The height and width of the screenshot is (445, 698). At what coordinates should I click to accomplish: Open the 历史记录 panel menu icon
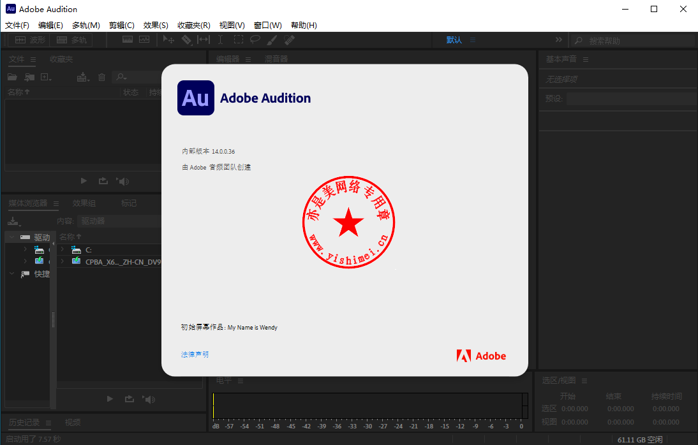pyautogui.click(x=48, y=423)
